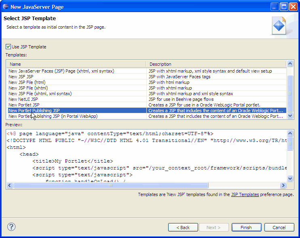Click preview pane scroll up arrow
Image resolution: width=300 pixels, height=238 pixels.
(290, 133)
